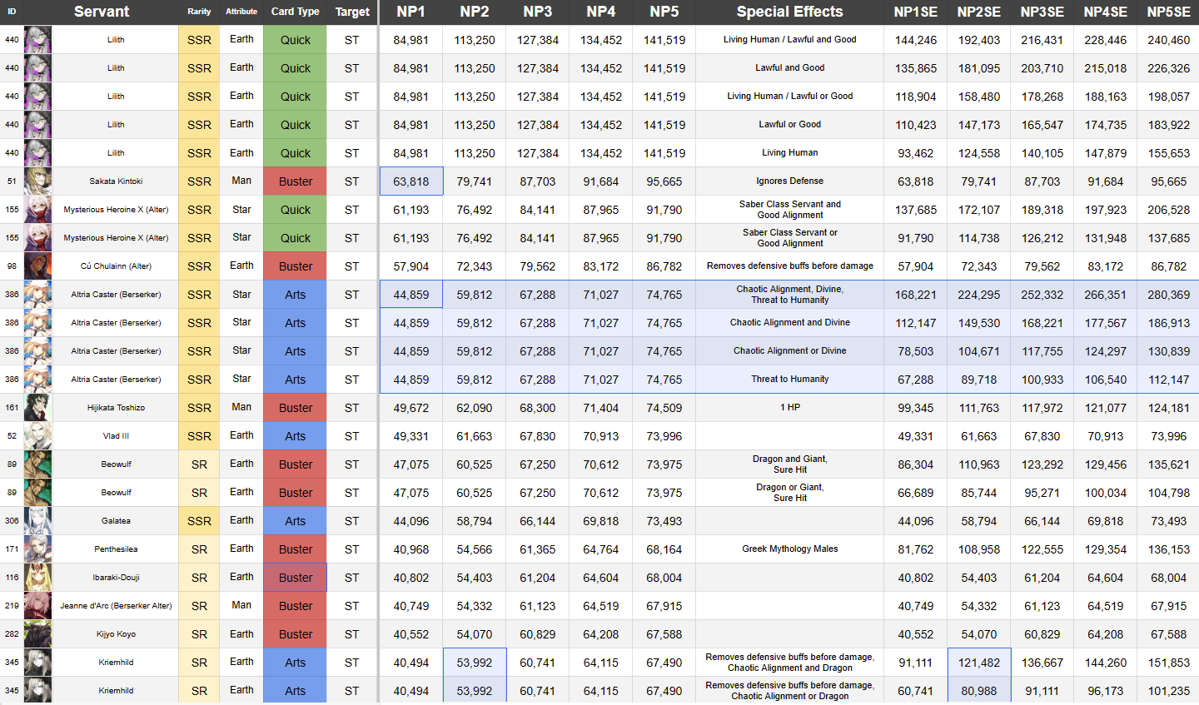
Task: Click Ibaraki-Douji name cell
Action: [116, 578]
